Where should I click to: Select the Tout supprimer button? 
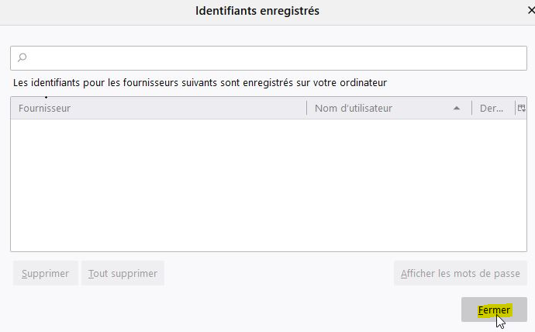click(123, 273)
